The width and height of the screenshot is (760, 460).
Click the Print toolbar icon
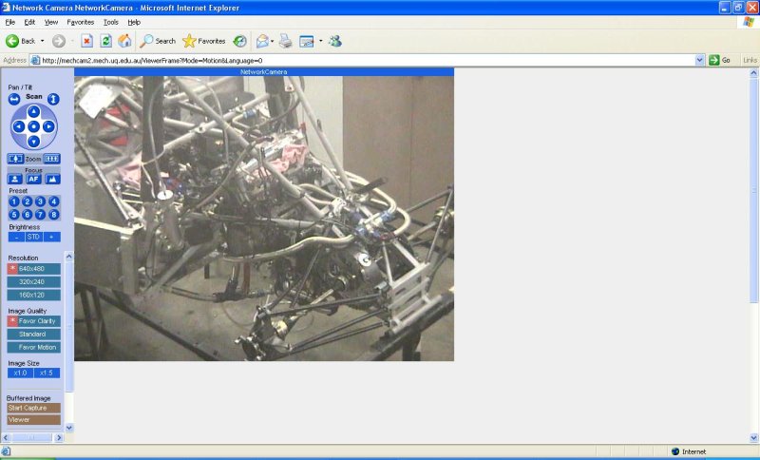tap(286, 41)
